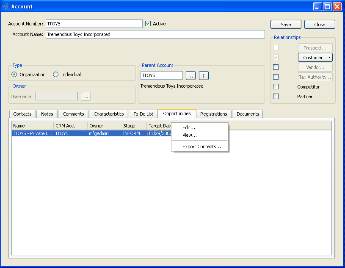The height and width of the screenshot is (268, 345).
Task: Click the Account window title bar icon
Action: pos(6,6)
